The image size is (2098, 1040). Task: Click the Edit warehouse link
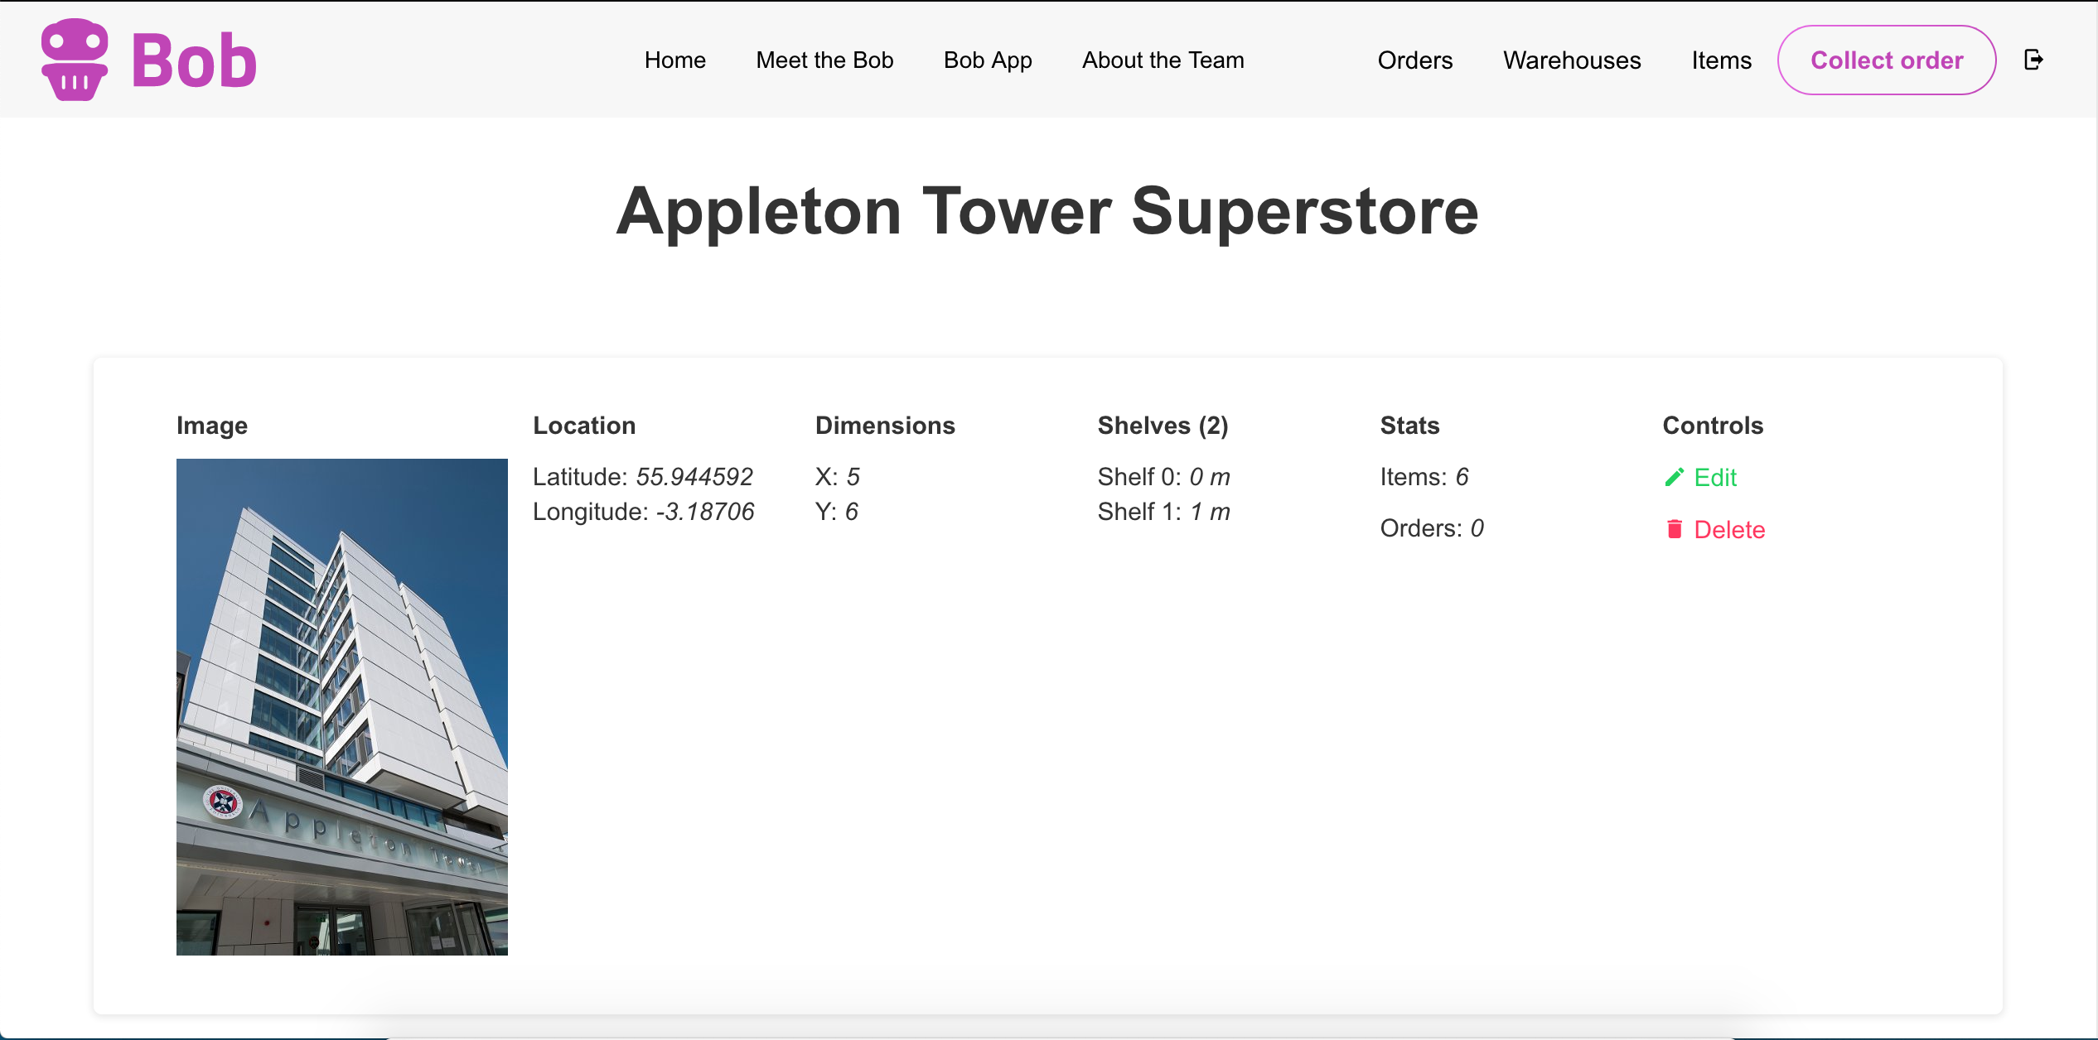pyautogui.click(x=1714, y=478)
